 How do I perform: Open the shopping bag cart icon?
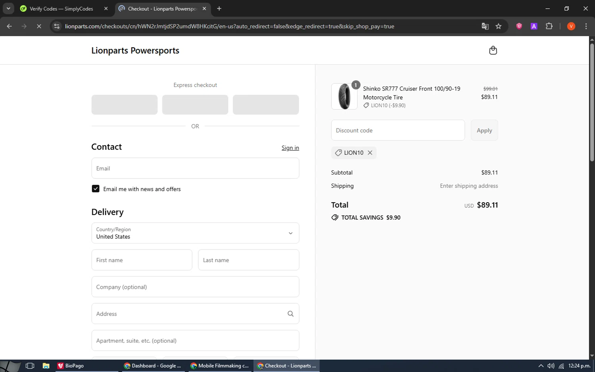(493, 50)
